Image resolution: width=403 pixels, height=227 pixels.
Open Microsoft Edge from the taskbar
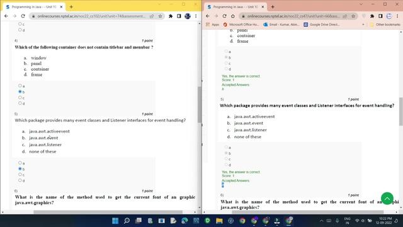pos(184,221)
